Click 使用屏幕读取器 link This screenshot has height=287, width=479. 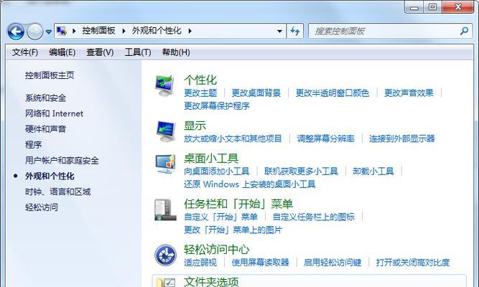click(260, 263)
